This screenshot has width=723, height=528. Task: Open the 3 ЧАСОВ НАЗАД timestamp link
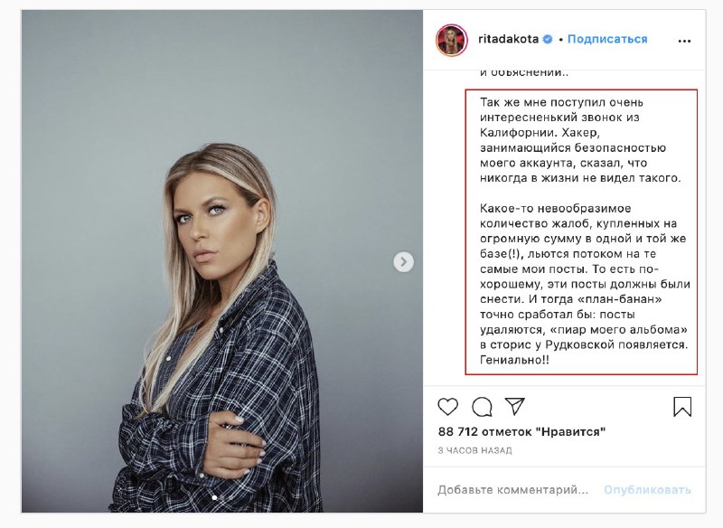475,450
